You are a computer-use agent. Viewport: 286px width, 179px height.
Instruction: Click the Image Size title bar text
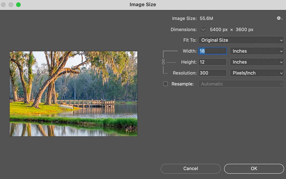click(x=143, y=4)
